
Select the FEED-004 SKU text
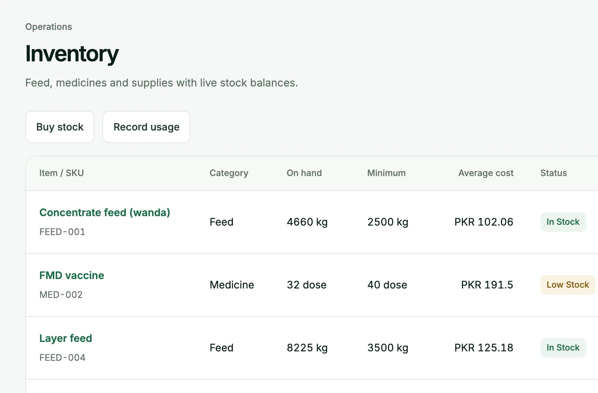[x=62, y=358]
